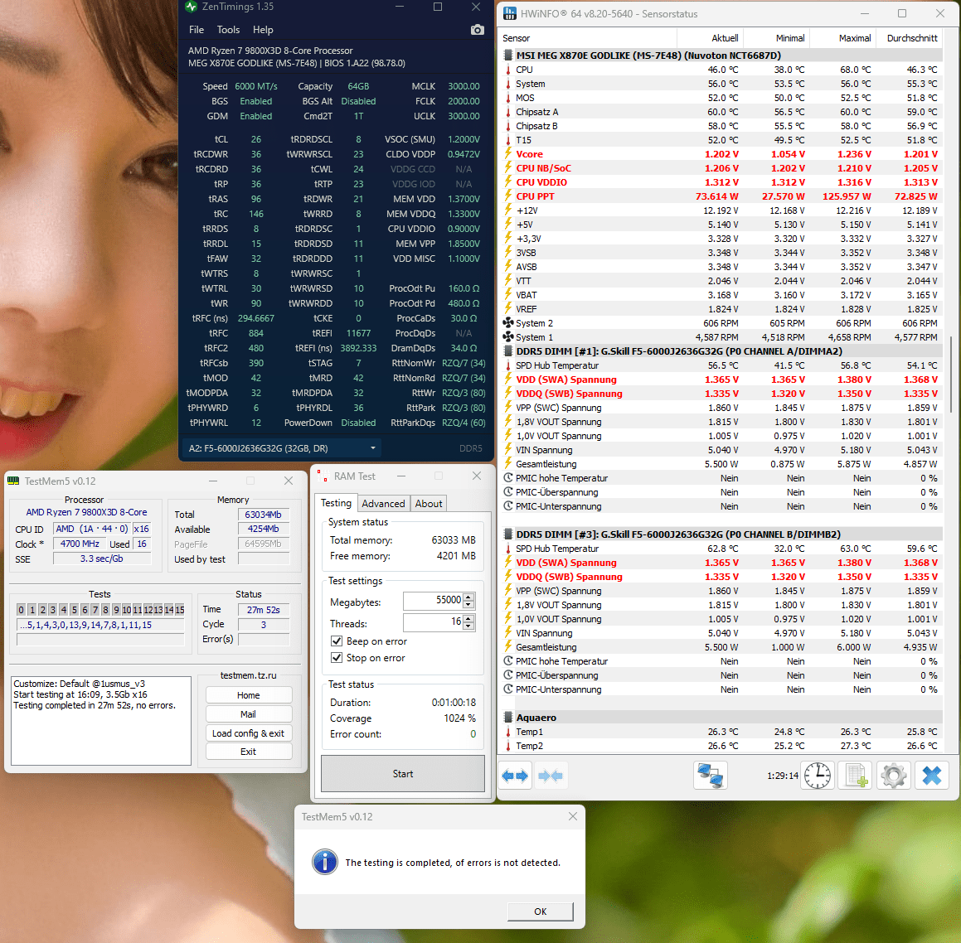Switch to the About tab in RAM Test
Viewport: 961px width, 943px height.
(x=428, y=503)
